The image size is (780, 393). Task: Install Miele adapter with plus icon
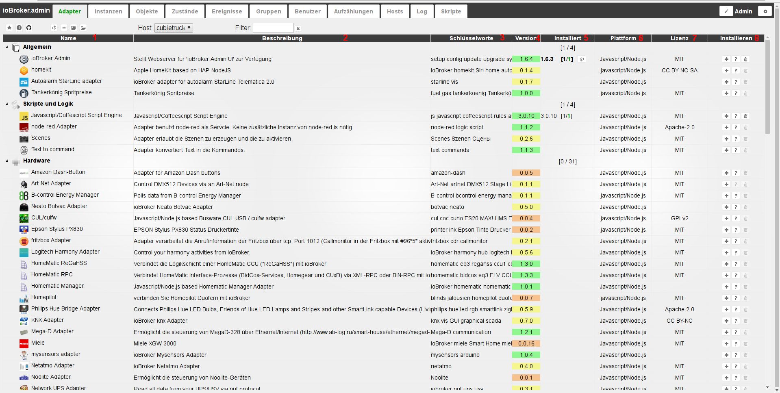tap(726, 343)
